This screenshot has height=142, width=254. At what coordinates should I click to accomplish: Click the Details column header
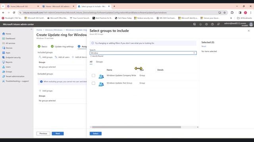[x=160, y=70]
